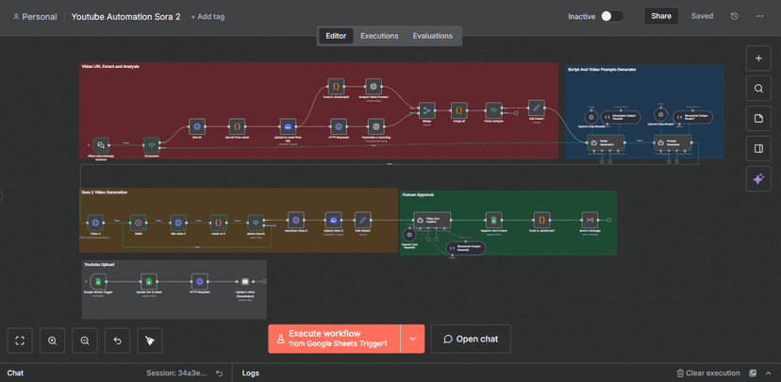This screenshot has width=781, height=382.
Task: Select the Edit Fields node in red section
Action: [x=537, y=108]
